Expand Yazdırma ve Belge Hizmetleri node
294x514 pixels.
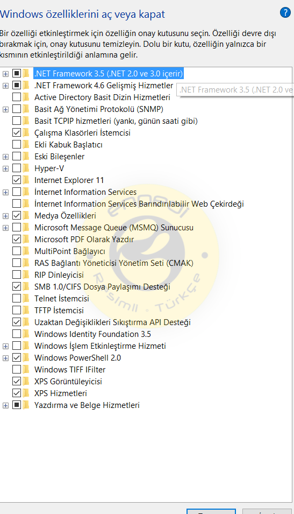(x=5, y=405)
